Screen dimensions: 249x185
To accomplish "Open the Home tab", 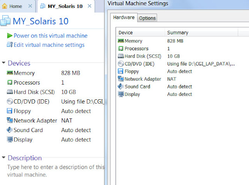I will tap(12, 6).
